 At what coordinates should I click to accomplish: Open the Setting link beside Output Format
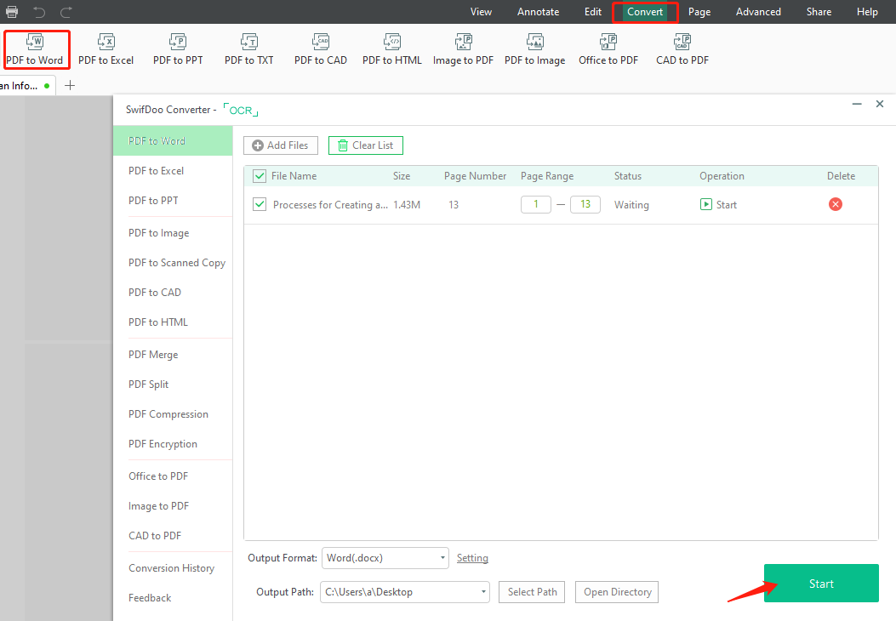472,558
